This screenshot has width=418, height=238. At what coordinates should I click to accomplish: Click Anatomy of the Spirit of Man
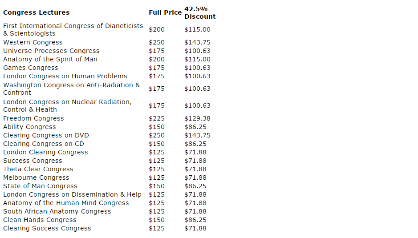click(x=50, y=59)
